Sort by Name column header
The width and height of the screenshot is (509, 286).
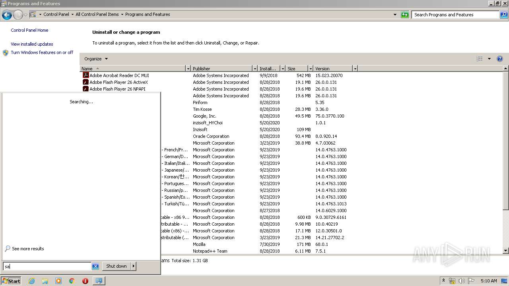pos(133,69)
